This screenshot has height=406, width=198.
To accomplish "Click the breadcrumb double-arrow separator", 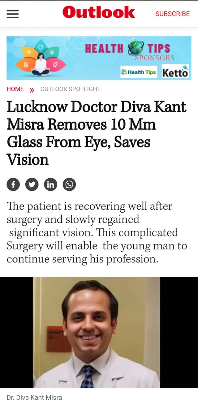I will 32,90.
